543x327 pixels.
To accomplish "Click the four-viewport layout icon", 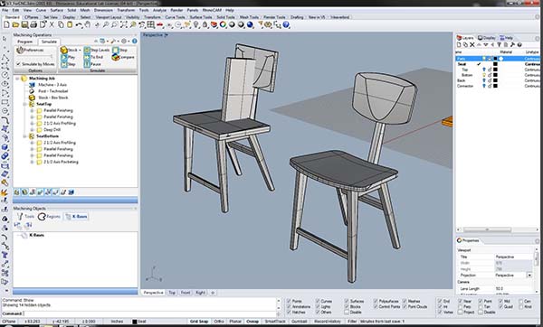I will (150, 25).
